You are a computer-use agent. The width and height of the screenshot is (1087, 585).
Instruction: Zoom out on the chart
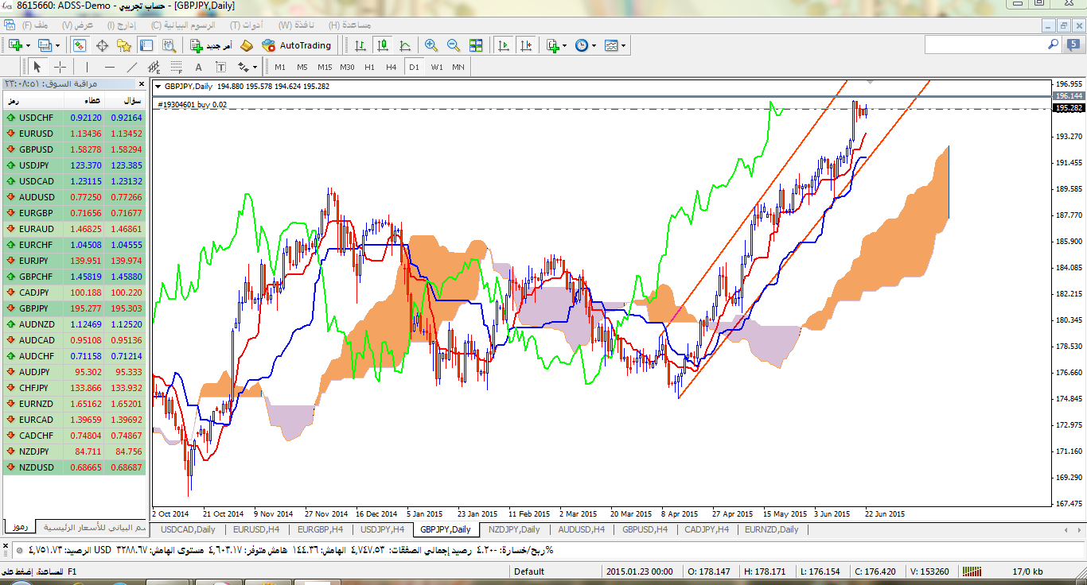coord(454,45)
